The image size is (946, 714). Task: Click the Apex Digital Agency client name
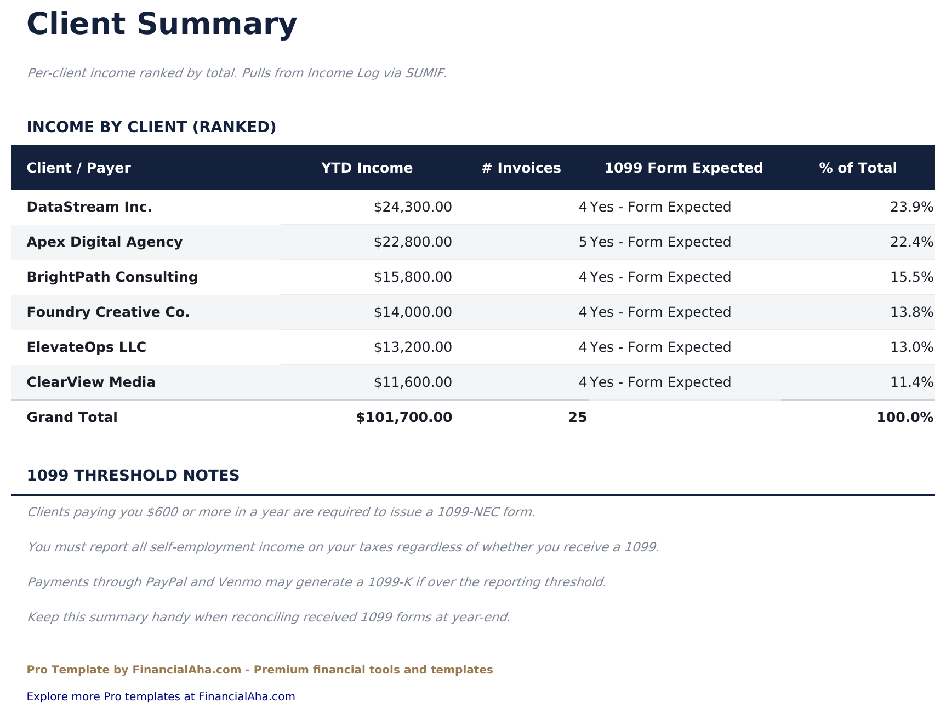tap(105, 242)
